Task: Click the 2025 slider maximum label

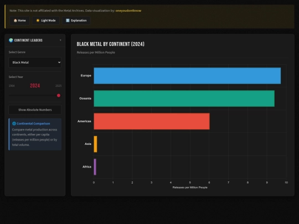Action: (x=58, y=86)
